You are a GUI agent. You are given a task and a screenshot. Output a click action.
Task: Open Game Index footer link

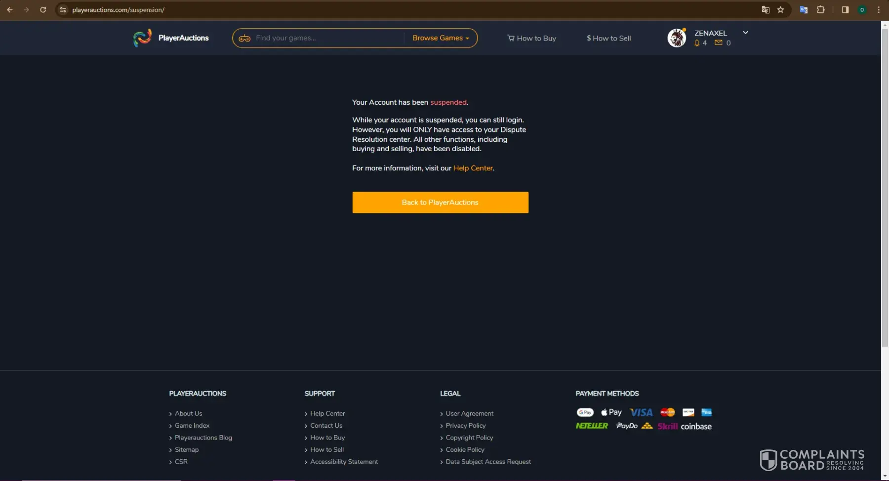pyautogui.click(x=192, y=426)
